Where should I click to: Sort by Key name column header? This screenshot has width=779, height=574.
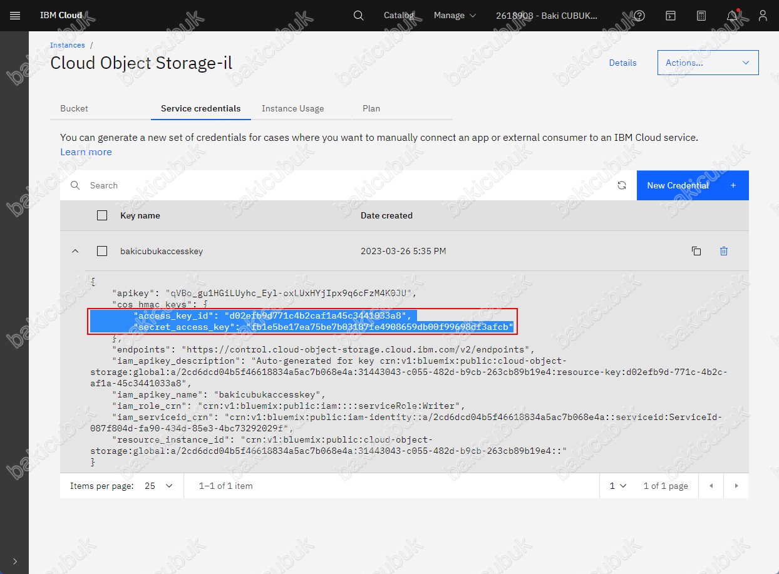point(140,215)
